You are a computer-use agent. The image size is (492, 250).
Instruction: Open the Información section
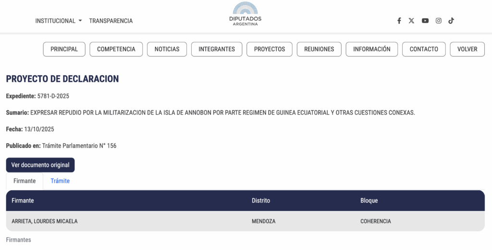(x=372, y=49)
